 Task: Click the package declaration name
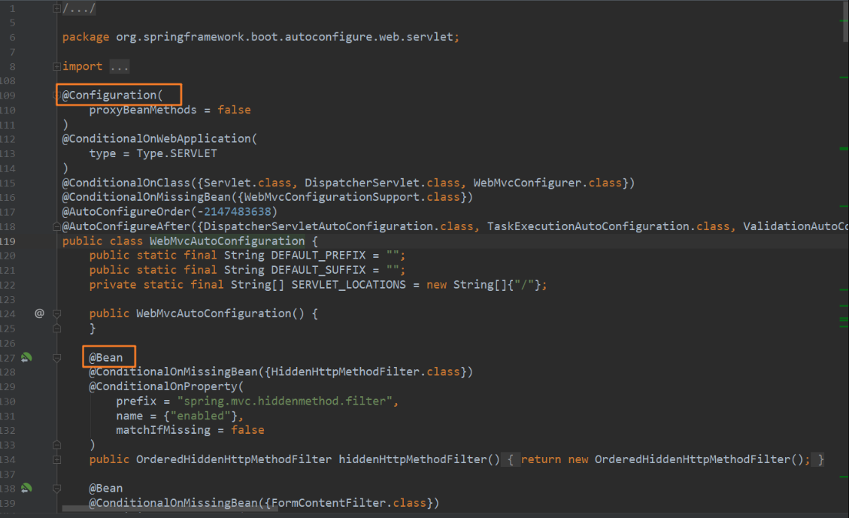(284, 37)
